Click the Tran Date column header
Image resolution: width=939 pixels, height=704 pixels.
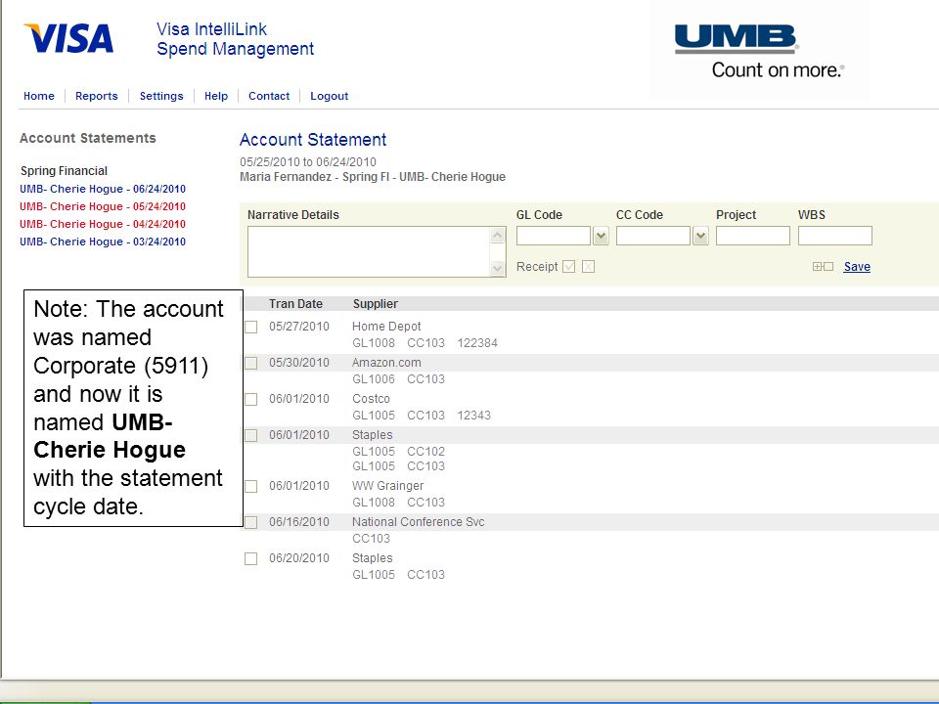point(295,304)
